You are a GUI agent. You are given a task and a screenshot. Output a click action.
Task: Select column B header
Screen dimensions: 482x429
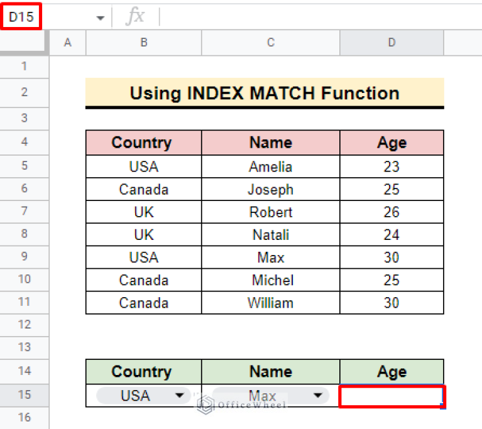[x=144, y=43]
